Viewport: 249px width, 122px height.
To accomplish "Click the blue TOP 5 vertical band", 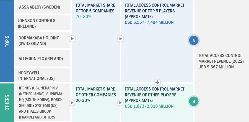I will point(7,41).
